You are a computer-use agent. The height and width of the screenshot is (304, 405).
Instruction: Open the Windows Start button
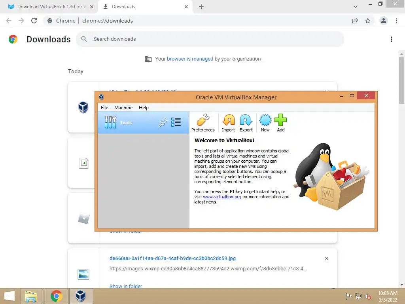pos(9,296)
